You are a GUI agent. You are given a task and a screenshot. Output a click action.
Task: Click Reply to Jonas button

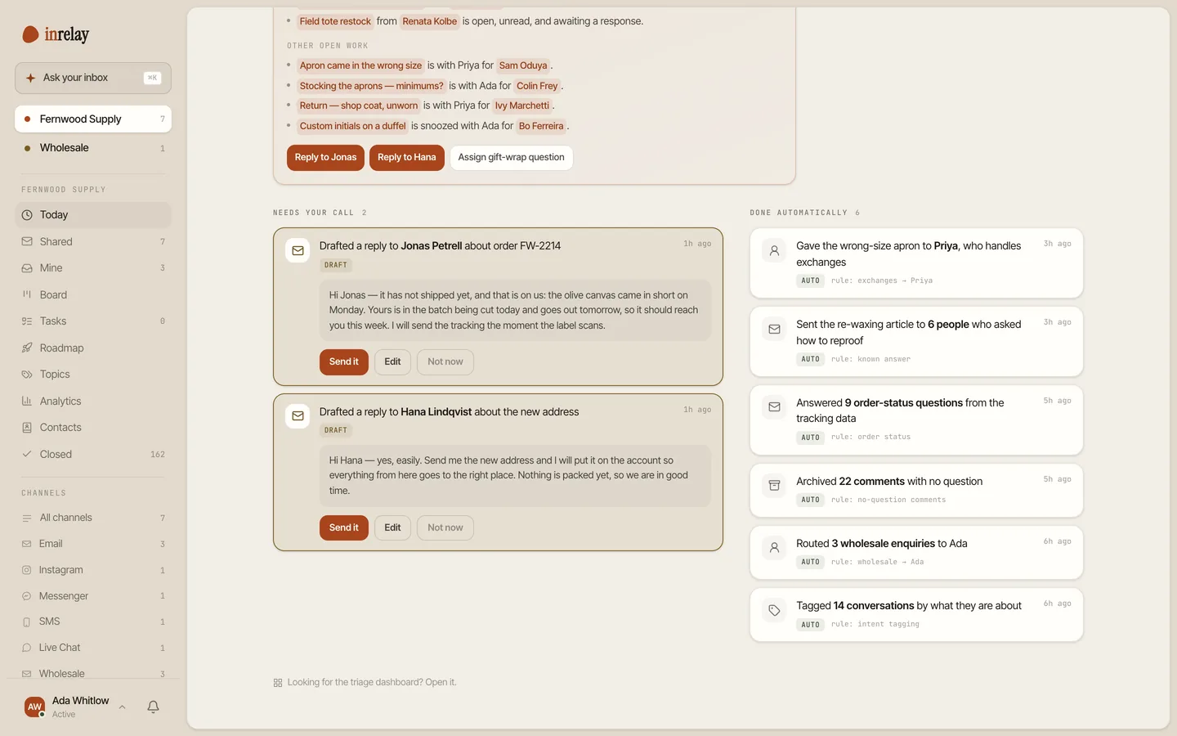coord(325,157)
